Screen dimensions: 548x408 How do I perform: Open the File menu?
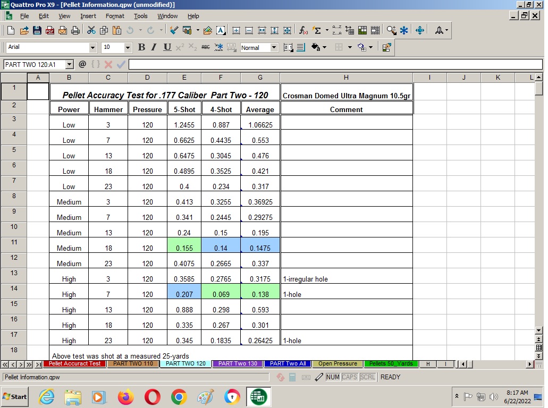coord(24,16)
